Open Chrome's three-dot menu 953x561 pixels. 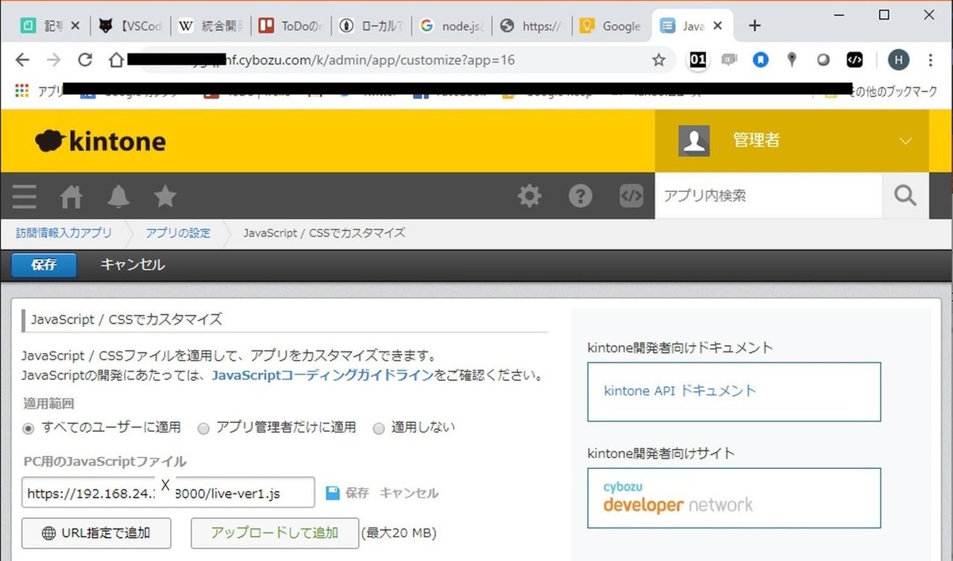point(930,60)
